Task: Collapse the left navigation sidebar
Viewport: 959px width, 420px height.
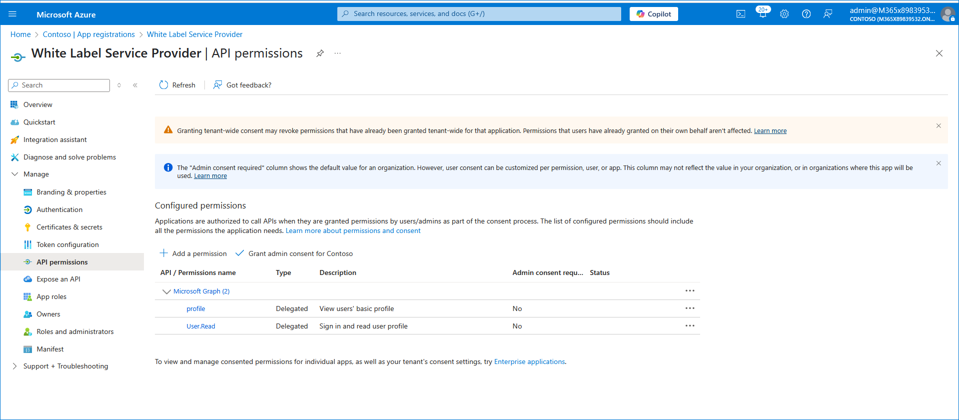Action: click(x=135, y=85)
